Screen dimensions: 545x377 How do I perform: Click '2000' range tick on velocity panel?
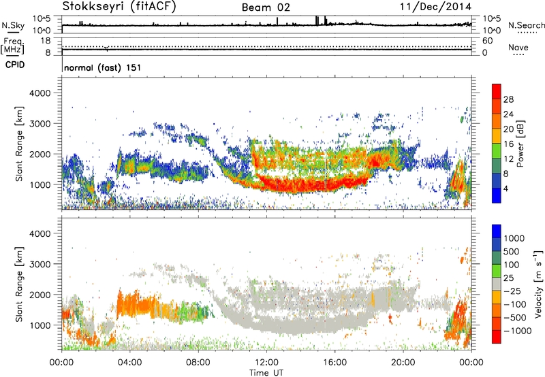40,295
